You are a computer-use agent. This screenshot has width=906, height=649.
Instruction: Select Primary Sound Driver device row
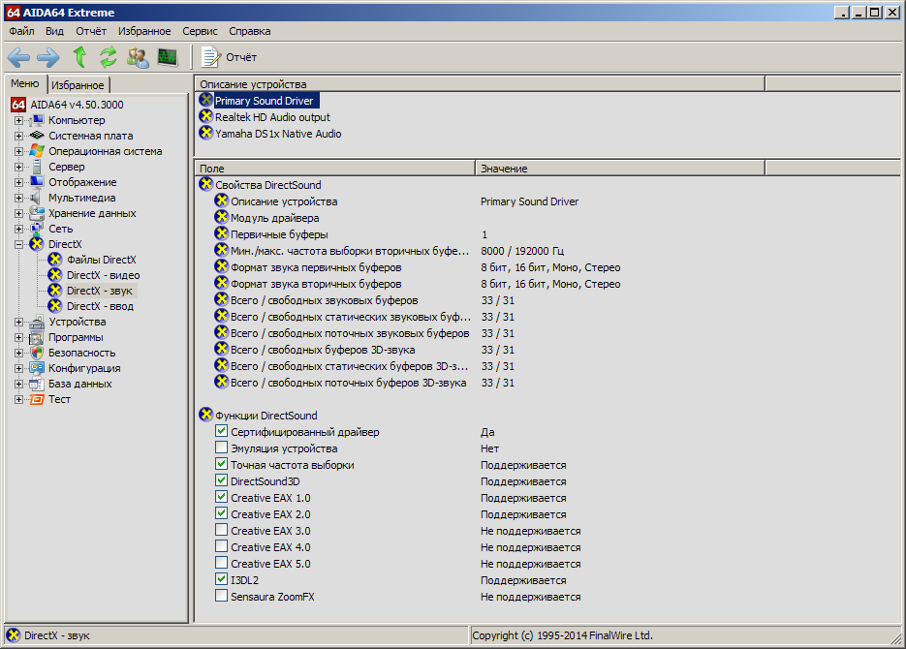(265, 101)
